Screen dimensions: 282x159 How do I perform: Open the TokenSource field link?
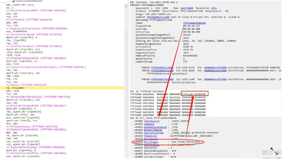(152, 121)
